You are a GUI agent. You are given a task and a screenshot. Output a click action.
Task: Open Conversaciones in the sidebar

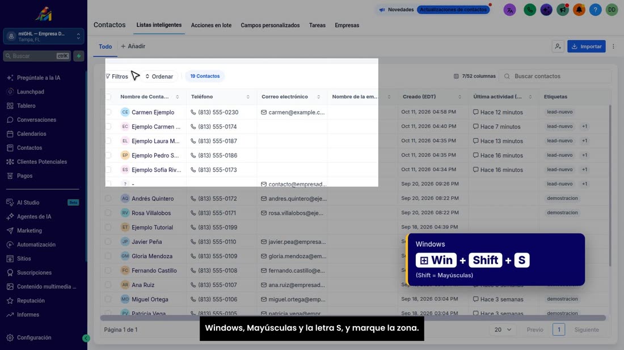37,119
